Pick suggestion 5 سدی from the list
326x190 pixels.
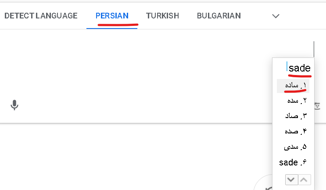pos(293,147)
